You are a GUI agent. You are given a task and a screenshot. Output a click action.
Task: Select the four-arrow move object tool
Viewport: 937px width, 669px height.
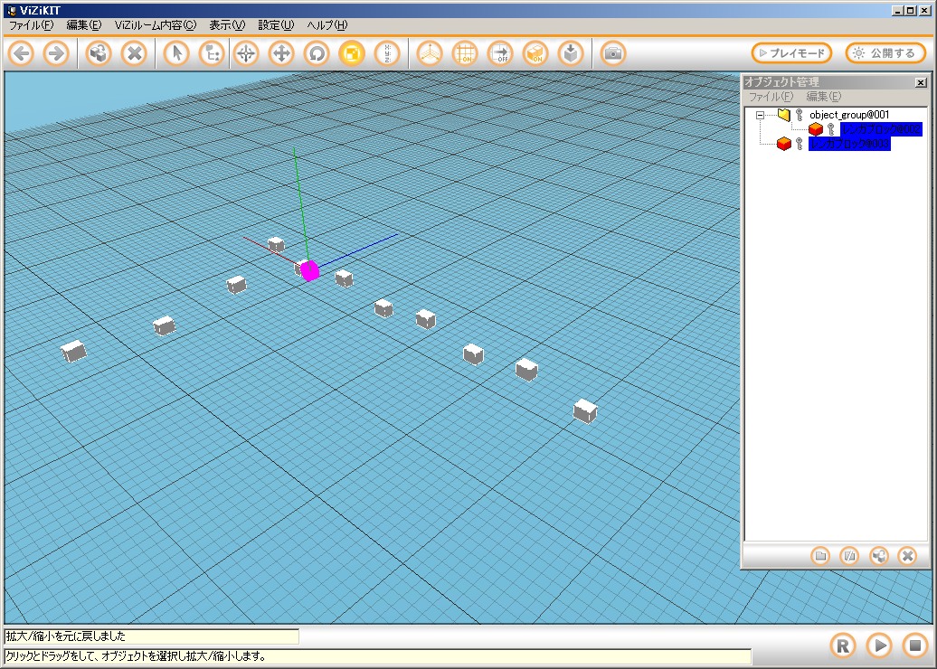[281, 53]
